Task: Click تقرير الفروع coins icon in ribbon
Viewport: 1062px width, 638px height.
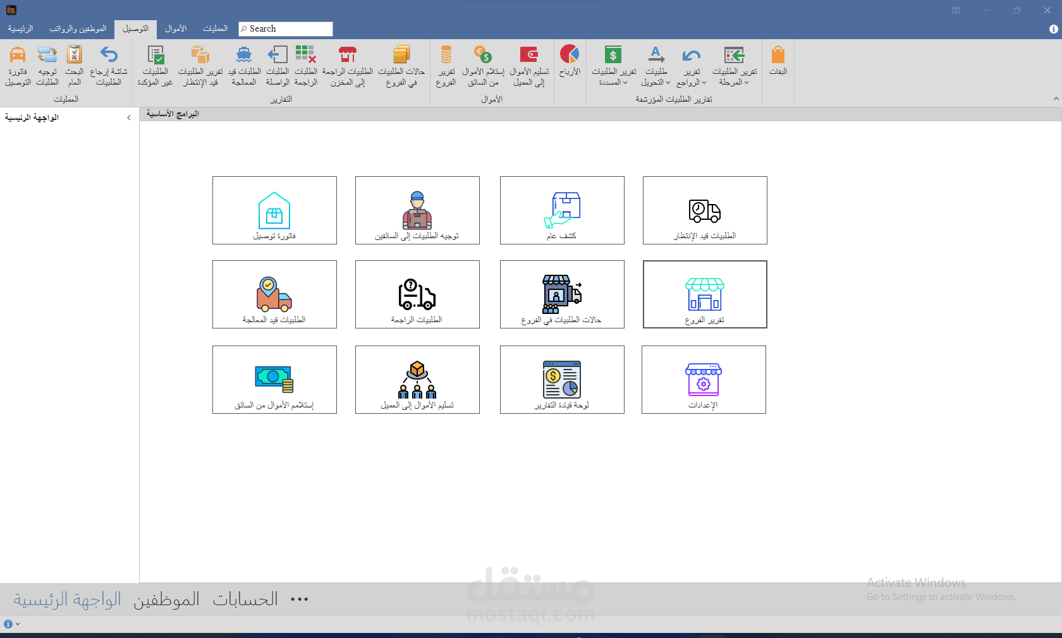Action: tap(446, 54)
